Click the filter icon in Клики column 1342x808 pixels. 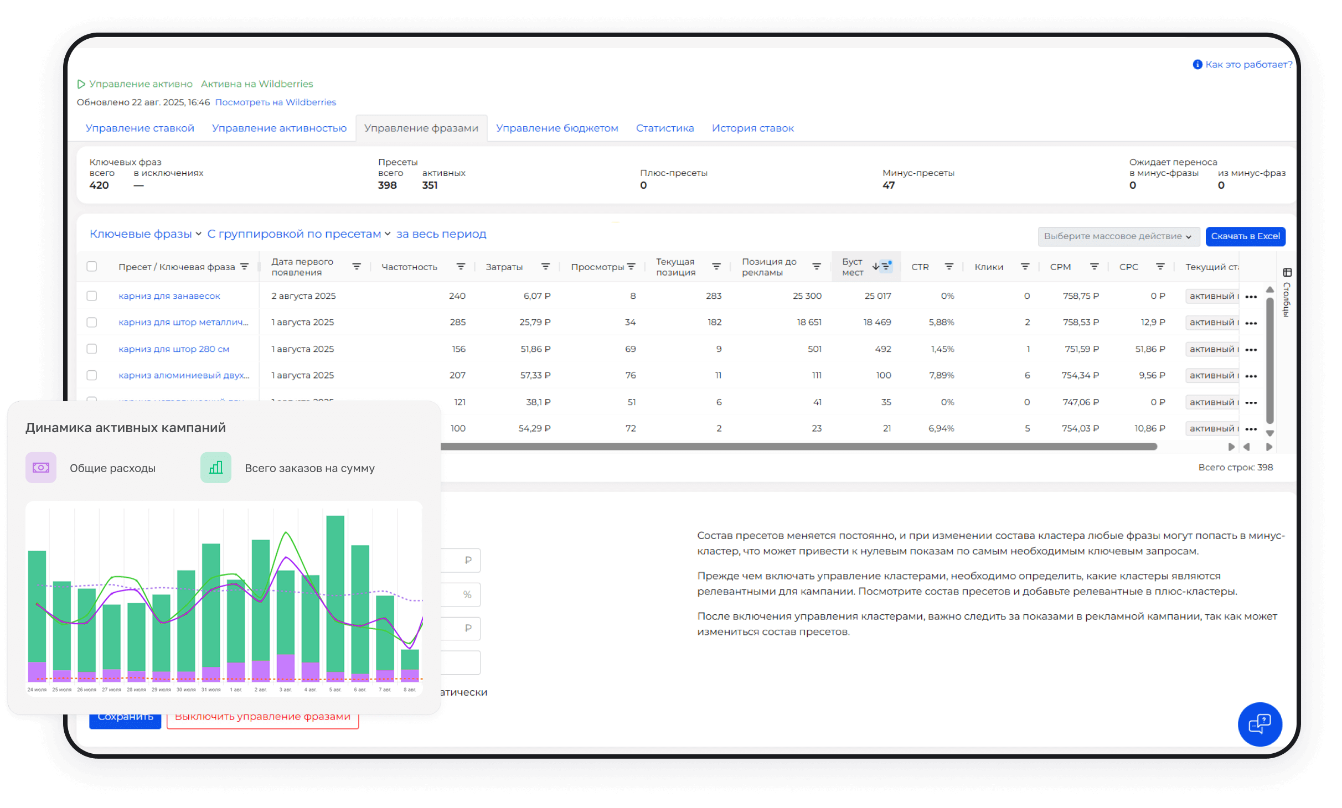click(1025, 267)
